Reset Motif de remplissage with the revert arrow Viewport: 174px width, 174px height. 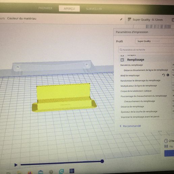click(x=164, y=75)
